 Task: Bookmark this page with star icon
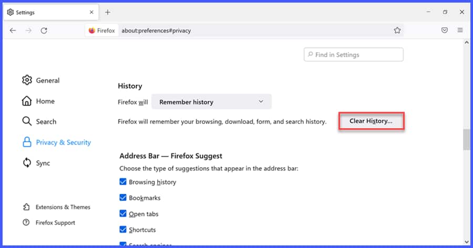[397, 30]
